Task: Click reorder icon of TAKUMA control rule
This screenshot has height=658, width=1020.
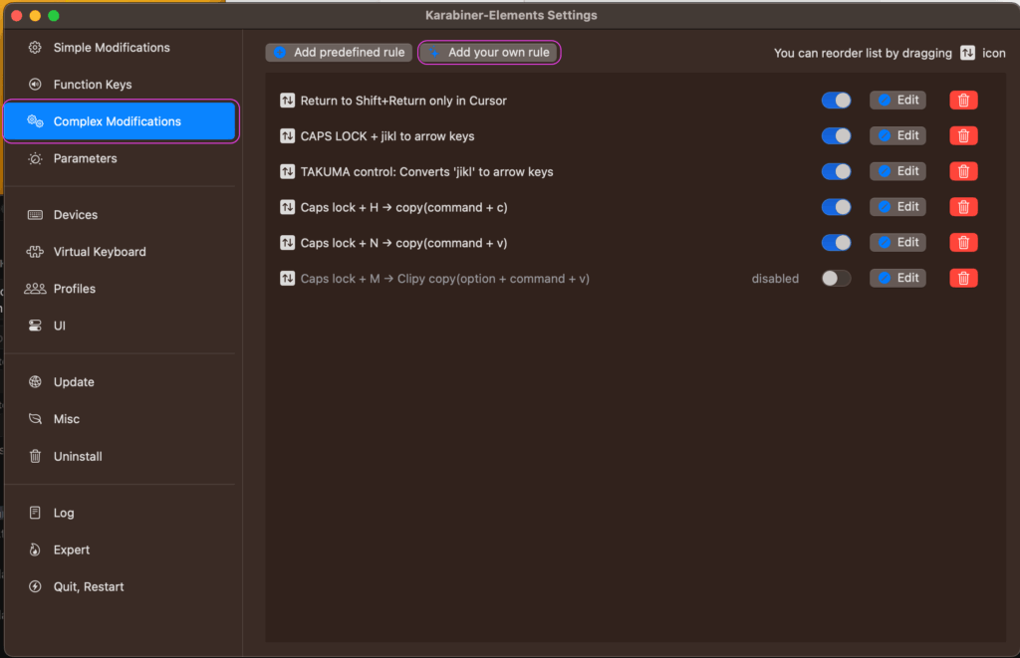Action: (287, 172)
